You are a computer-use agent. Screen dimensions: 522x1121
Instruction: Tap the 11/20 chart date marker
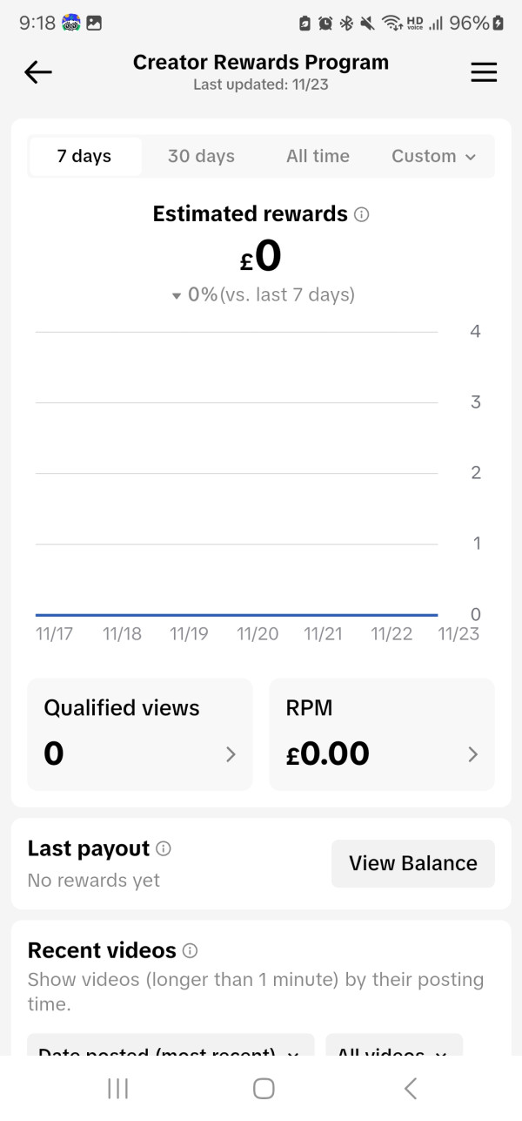[x=258, y=634]
